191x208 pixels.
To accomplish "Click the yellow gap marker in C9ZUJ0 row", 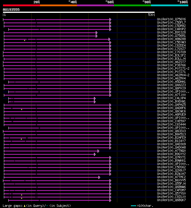I will (x=21, y=198).
